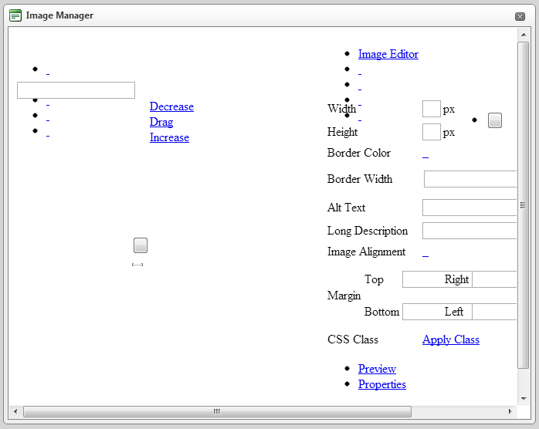Open the Image Alignment selector link
This screenshot has height=429, width=539.
click(x=425, y=254)
